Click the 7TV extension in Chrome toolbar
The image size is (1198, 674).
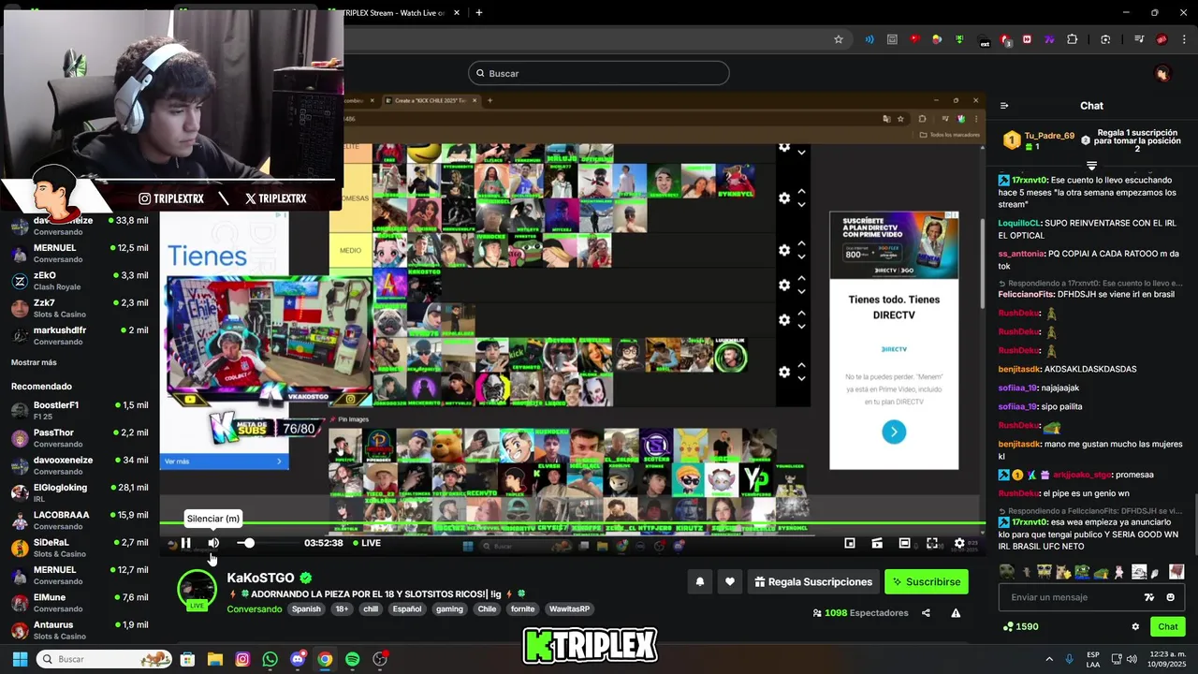coord(1049,39)
